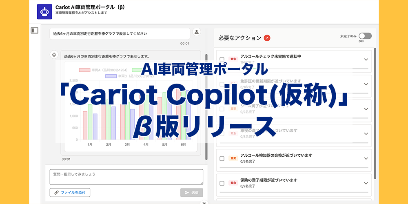Click the user avatar icon
The width and height of the screenshot is (408, 204).
tap(197, 32)
